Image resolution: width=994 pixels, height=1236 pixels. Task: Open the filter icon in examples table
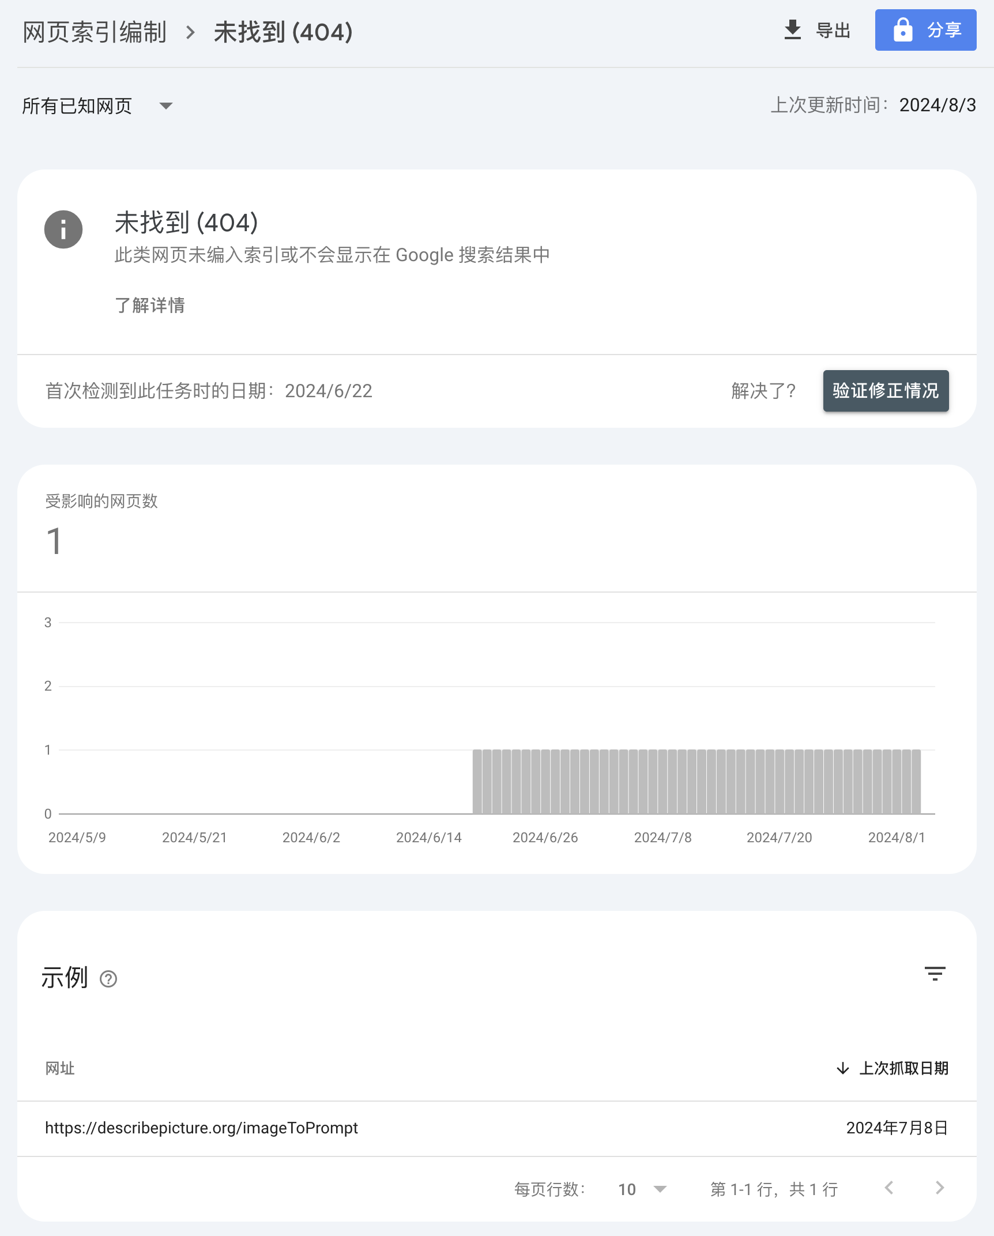pyautogui.click(x=935, y=974)
